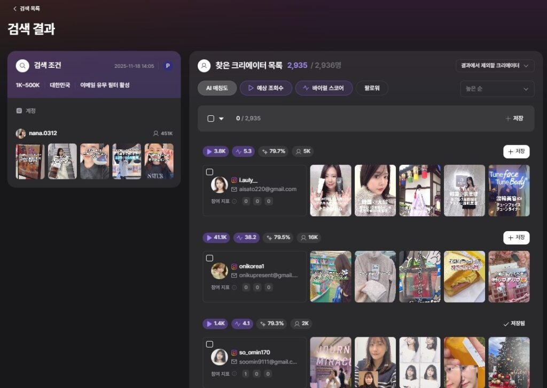Go back to 검색 목록

pos(26,9)
